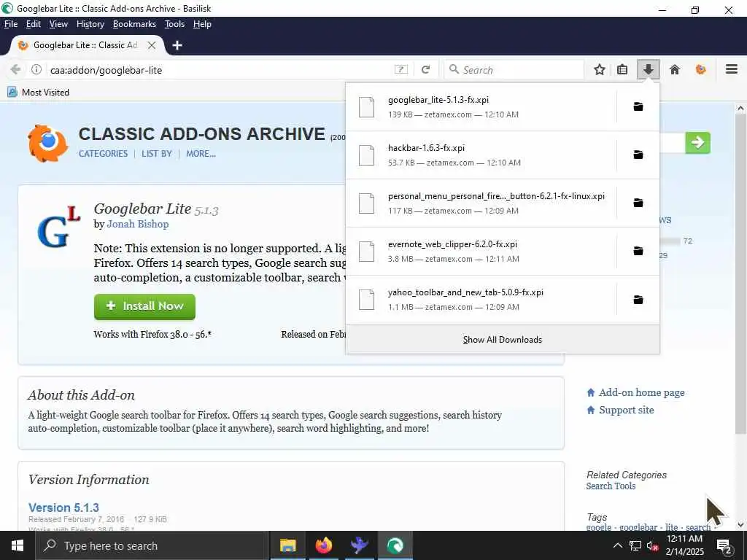Open Search Tools category link
Image resolution: width=747 pixels, height=560 pixels.
pos(611,486)
